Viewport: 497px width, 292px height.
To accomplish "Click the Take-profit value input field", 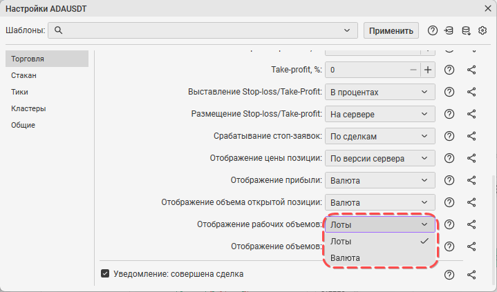I will 366,70.
